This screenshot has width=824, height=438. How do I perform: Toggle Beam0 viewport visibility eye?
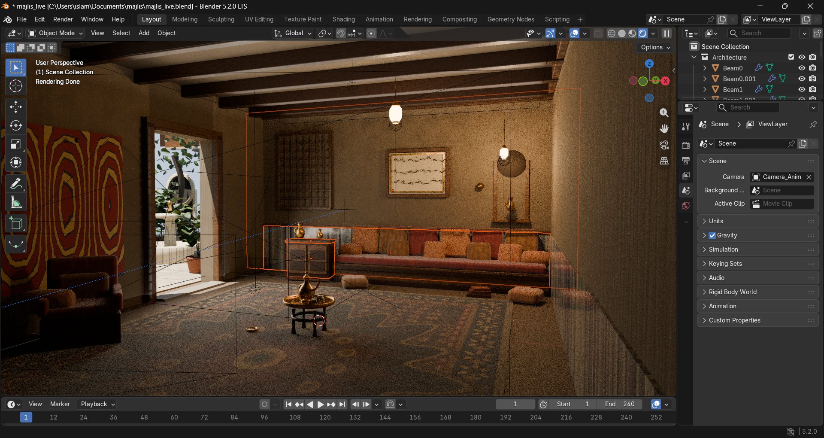coord(802,68)
